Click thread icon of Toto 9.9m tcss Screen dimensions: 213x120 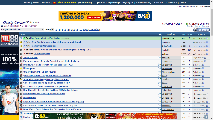coord(21,58)
